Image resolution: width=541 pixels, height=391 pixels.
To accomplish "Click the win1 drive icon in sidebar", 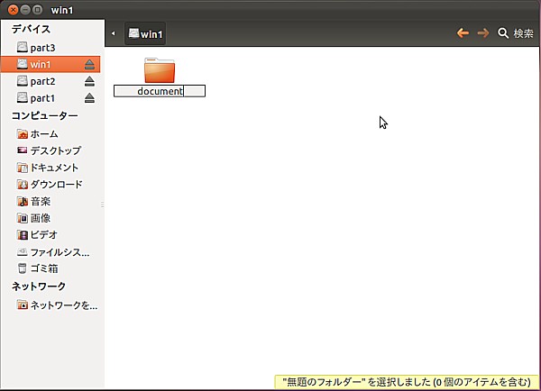I will point(22,64).
